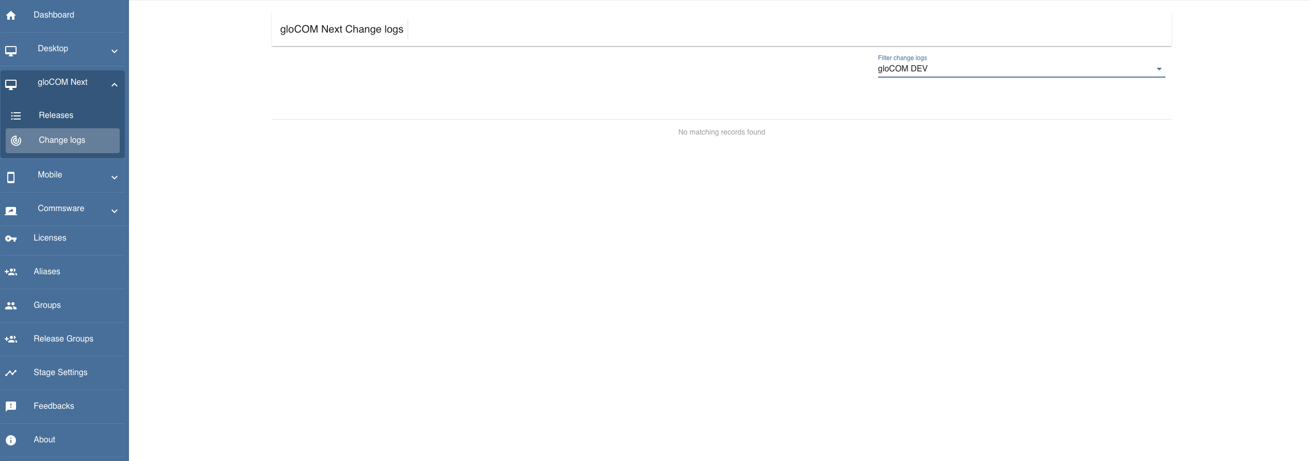Collapse the gloCOM Next chevron
Screen dimensions: 1310x461
[114, 85]
